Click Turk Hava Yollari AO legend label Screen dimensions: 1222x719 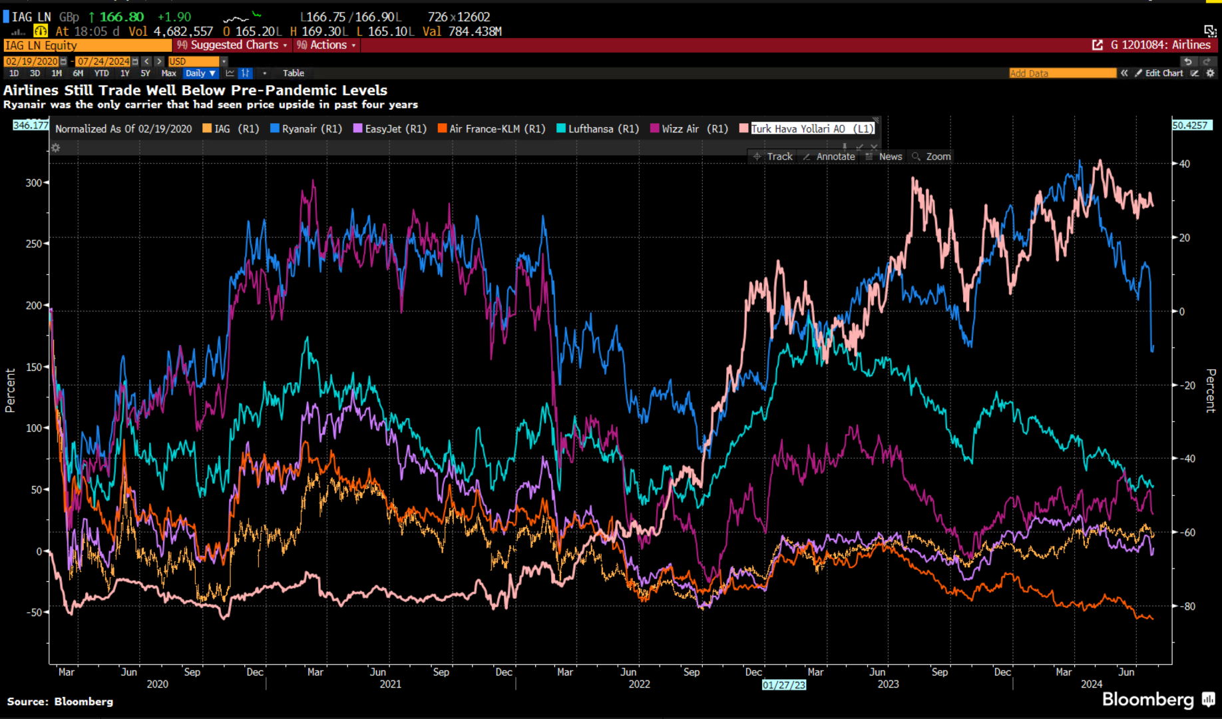813,128
